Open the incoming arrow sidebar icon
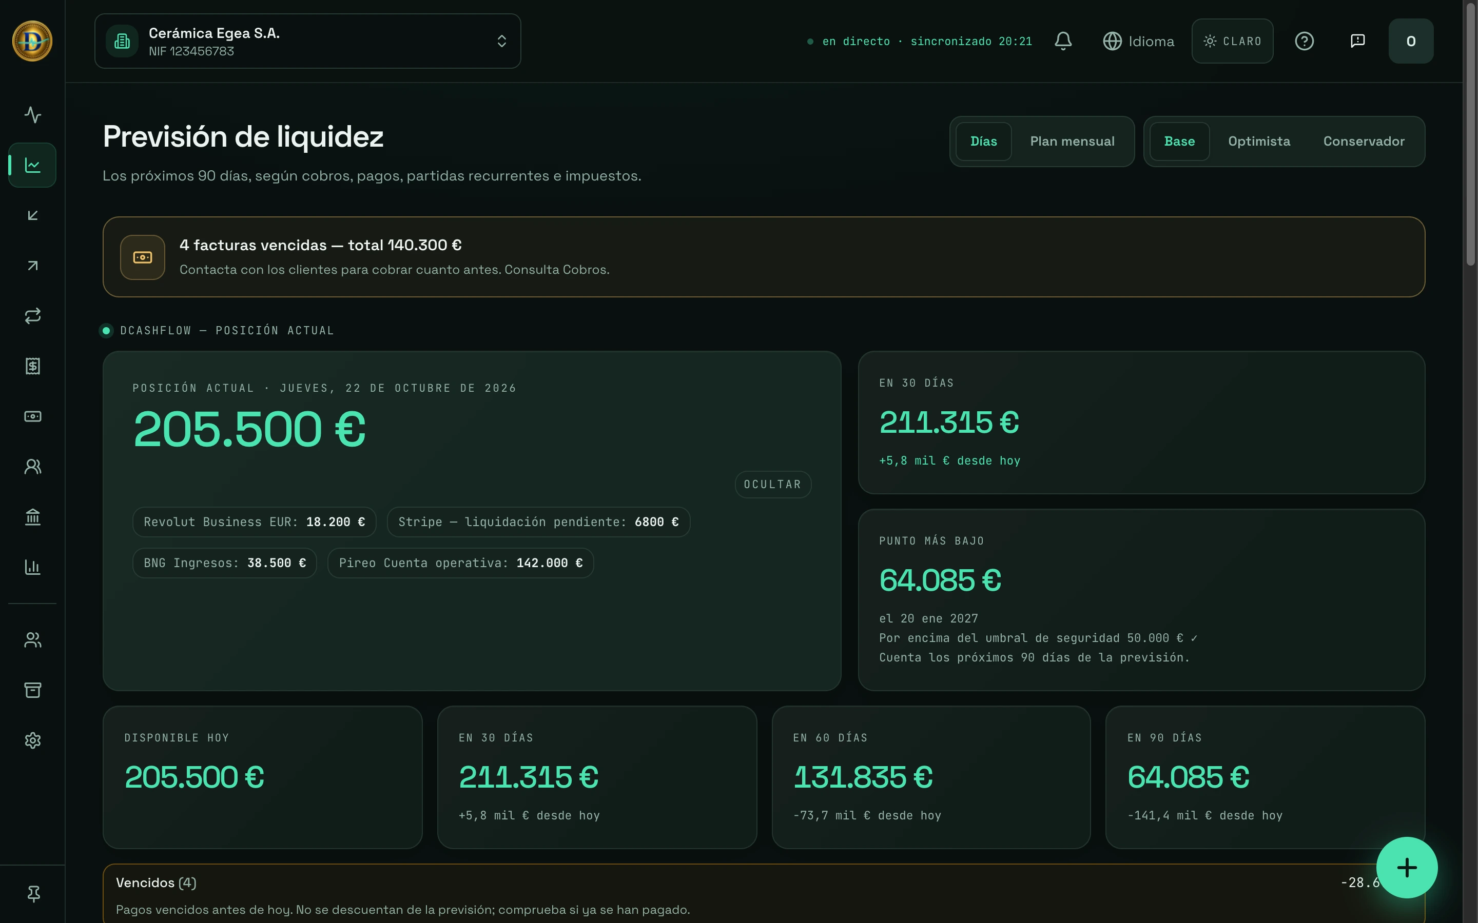This screenshot has width=1478, height=923. pyautogui.click(x=32, y=215)
